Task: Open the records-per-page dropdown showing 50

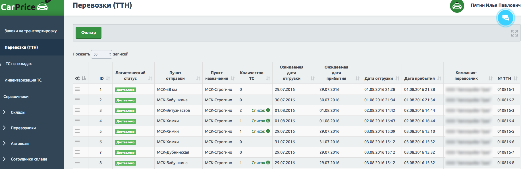Action: 101,54
